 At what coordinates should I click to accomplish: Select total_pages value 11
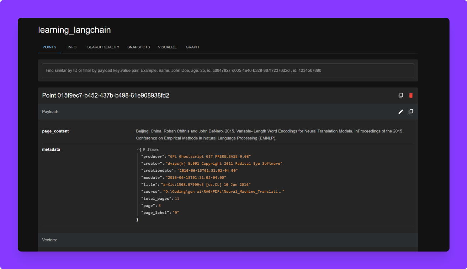point(177,199)
